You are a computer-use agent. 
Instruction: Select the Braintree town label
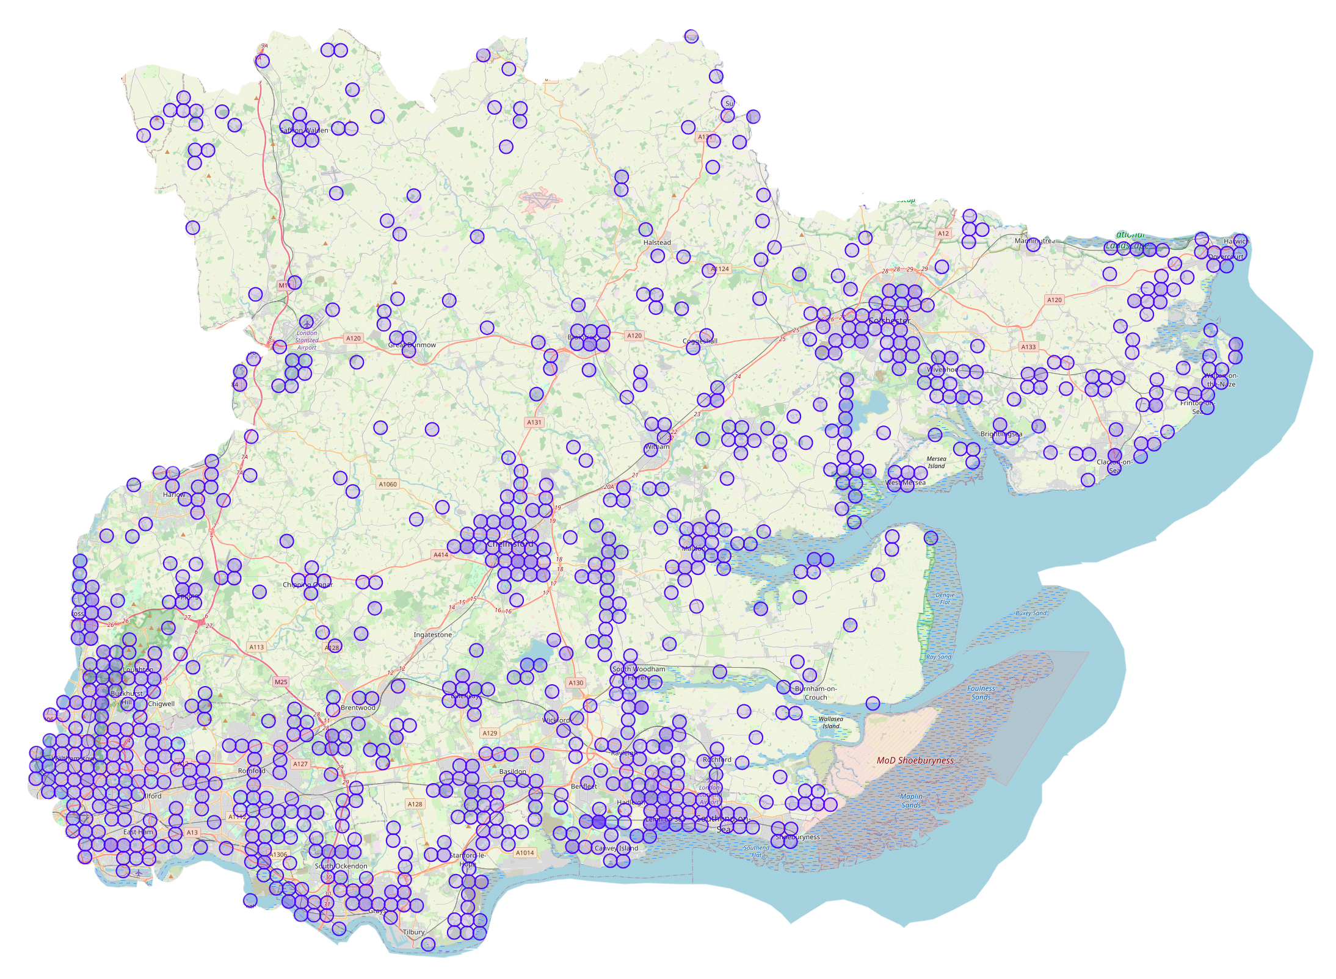coord(582,338)
